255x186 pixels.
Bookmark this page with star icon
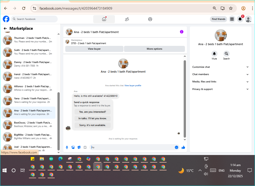coord(231,8)
